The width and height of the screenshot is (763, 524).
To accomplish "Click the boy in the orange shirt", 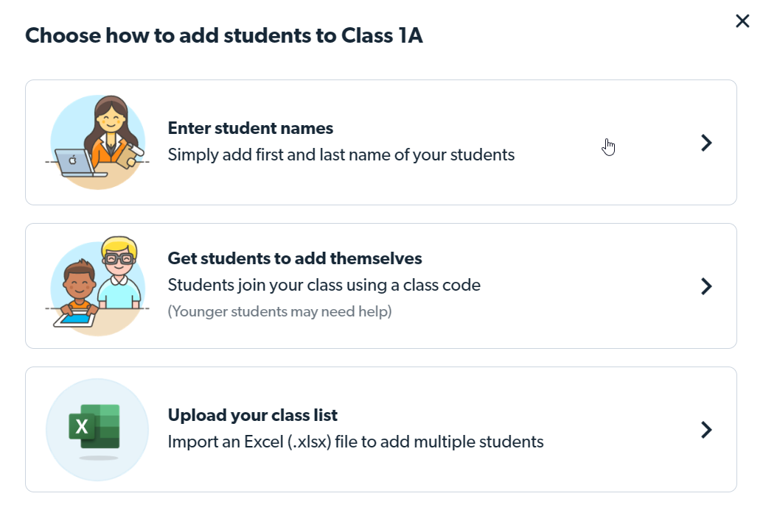I will click(x=80, y=288).
